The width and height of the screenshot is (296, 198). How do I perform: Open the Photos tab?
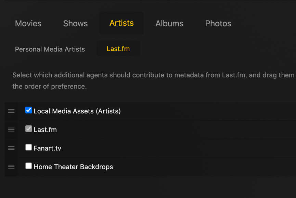[218, 23]
